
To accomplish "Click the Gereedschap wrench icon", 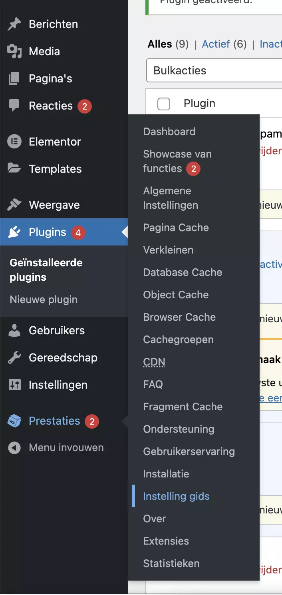I will pyautogui.click(x=14, y=358).
